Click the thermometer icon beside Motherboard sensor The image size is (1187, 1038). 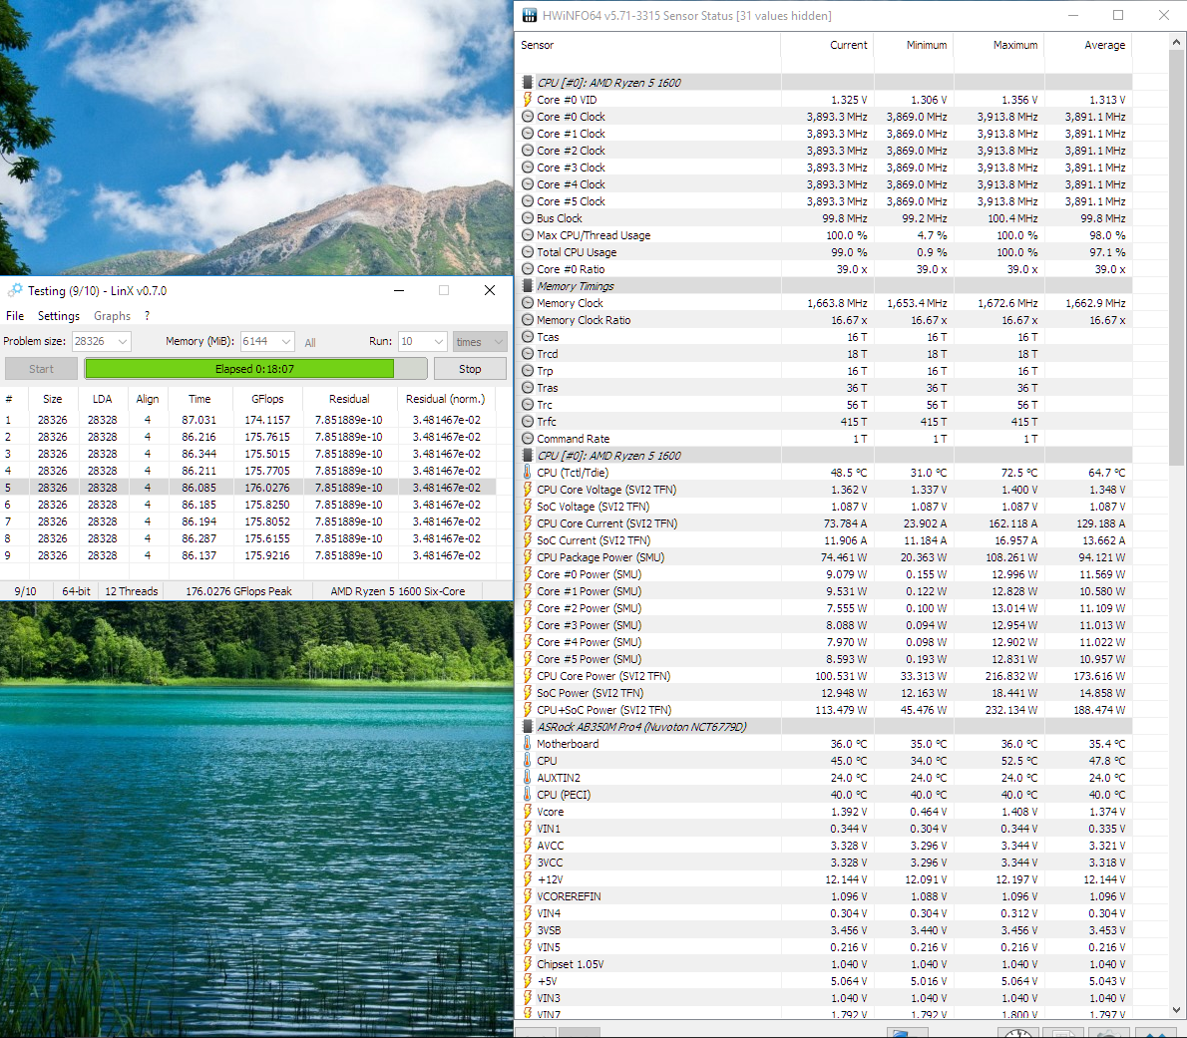click(x=528, y=744)
